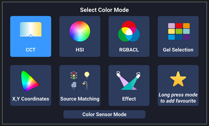Click the Gel Selection label text
Screen dimensions: 209x126
[178, 50]
